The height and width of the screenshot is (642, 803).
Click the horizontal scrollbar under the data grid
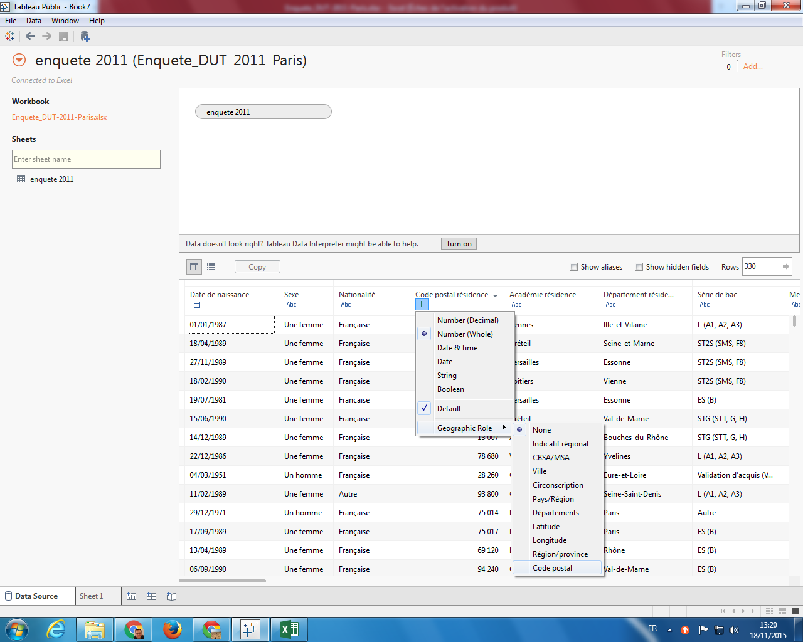click(222, 581)
